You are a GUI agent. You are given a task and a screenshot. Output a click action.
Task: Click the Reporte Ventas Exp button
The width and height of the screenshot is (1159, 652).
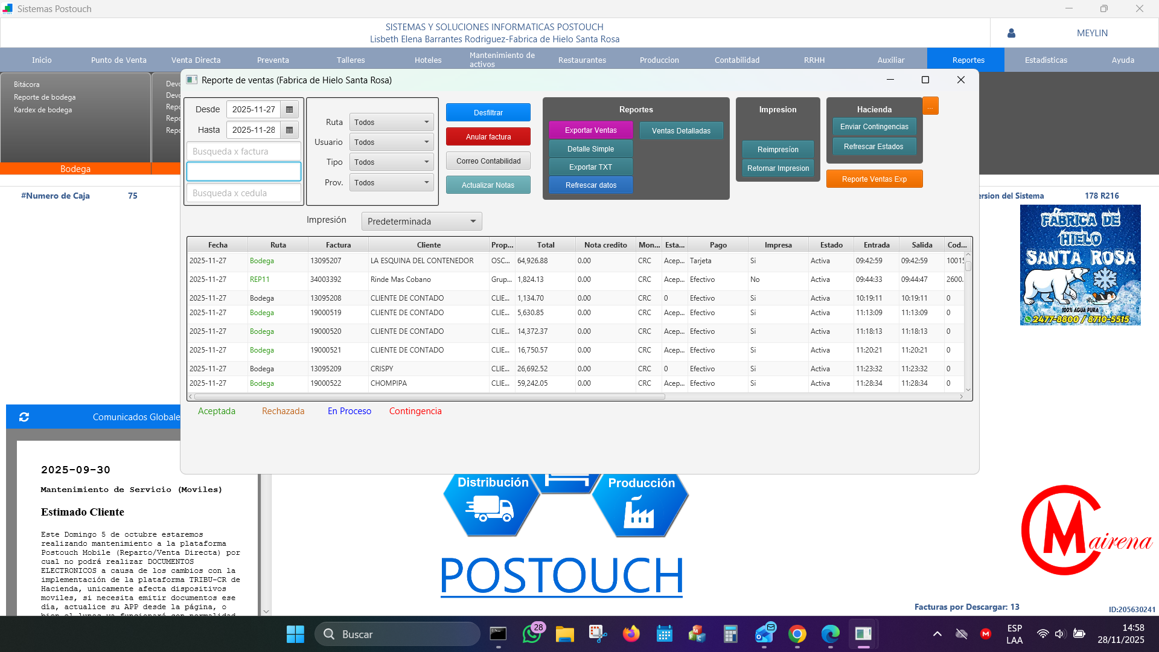pos(873,179)
